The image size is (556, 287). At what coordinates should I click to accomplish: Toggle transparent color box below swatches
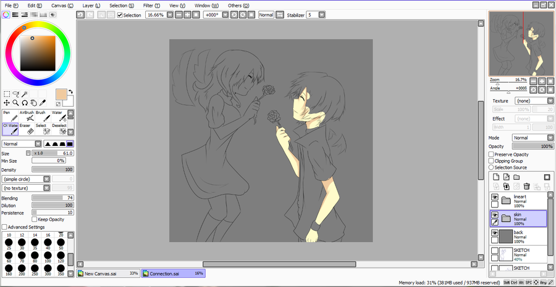point(58,104)
